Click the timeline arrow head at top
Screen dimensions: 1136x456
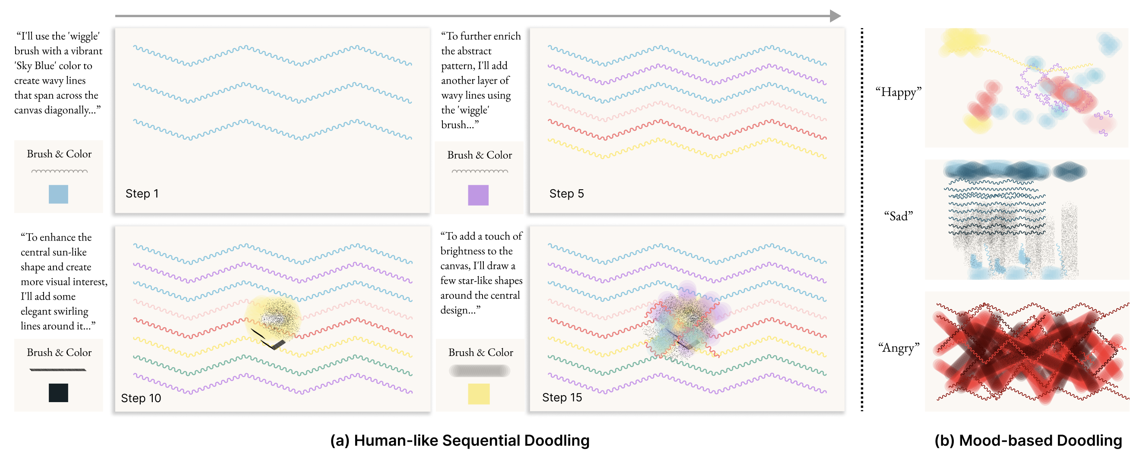pos(835,16)
